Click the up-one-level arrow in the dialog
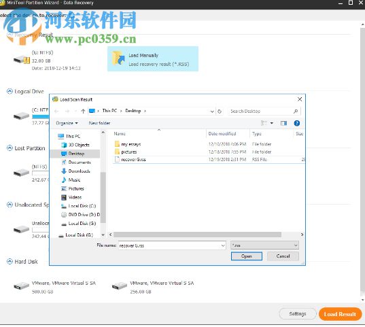The width and height of the screenshot is (365, 327). coord(83,111)
